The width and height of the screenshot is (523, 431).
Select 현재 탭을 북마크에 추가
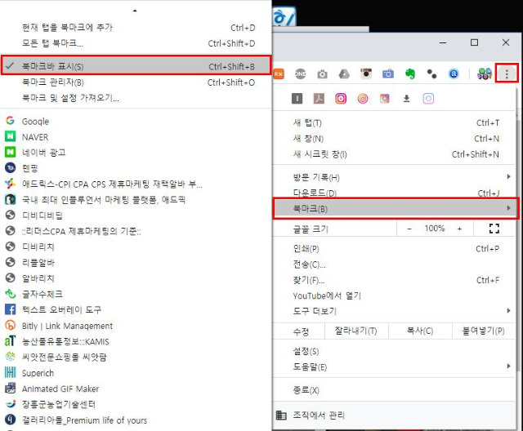(x=136, y=27)
